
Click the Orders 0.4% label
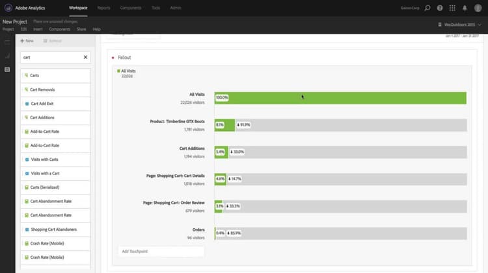point(220,233)
